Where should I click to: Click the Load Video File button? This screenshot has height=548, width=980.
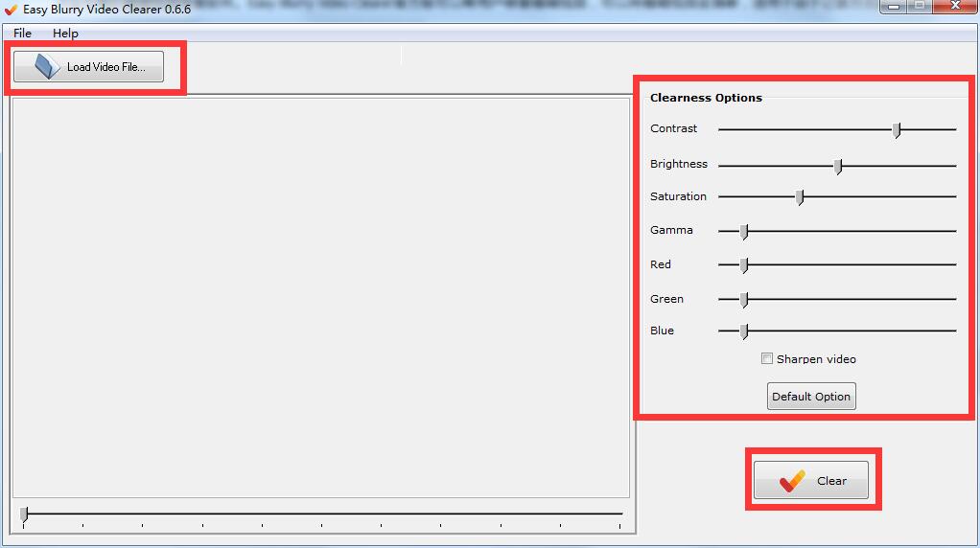pyautogui.click(x=89, y=67)
